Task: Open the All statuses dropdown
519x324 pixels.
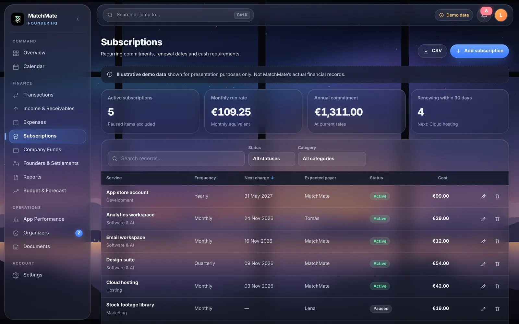Action: [x=272, y=159]
